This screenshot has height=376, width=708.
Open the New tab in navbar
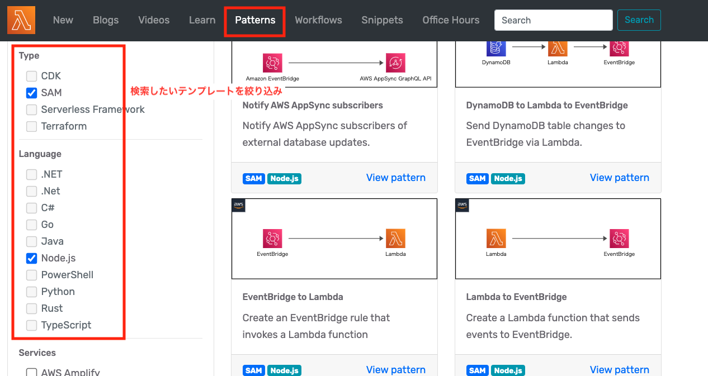[63, 20]
